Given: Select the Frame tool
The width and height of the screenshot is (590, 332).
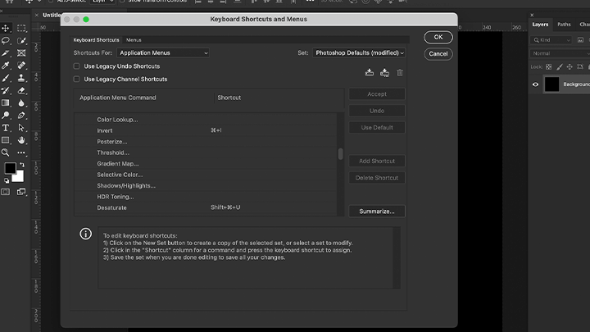Looking at the screenshot, I should click(21, 53).
